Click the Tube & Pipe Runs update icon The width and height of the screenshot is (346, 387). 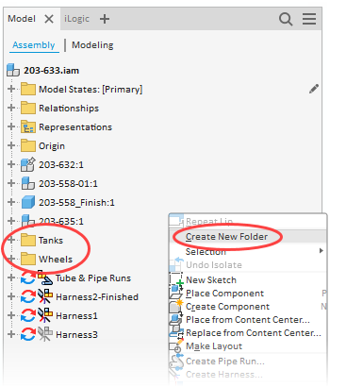[28, 278]
